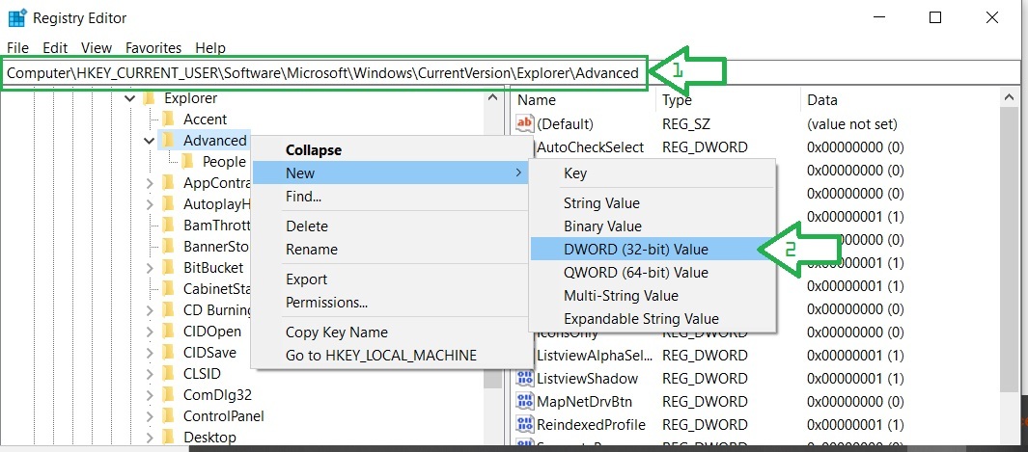This screenshot has width=1028, height=452.
Task: Click the Advanced folder icon
Action: click(169, 140)
